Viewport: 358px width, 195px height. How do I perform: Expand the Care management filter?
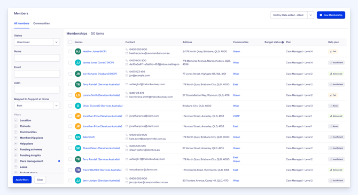tap(15, 161)
